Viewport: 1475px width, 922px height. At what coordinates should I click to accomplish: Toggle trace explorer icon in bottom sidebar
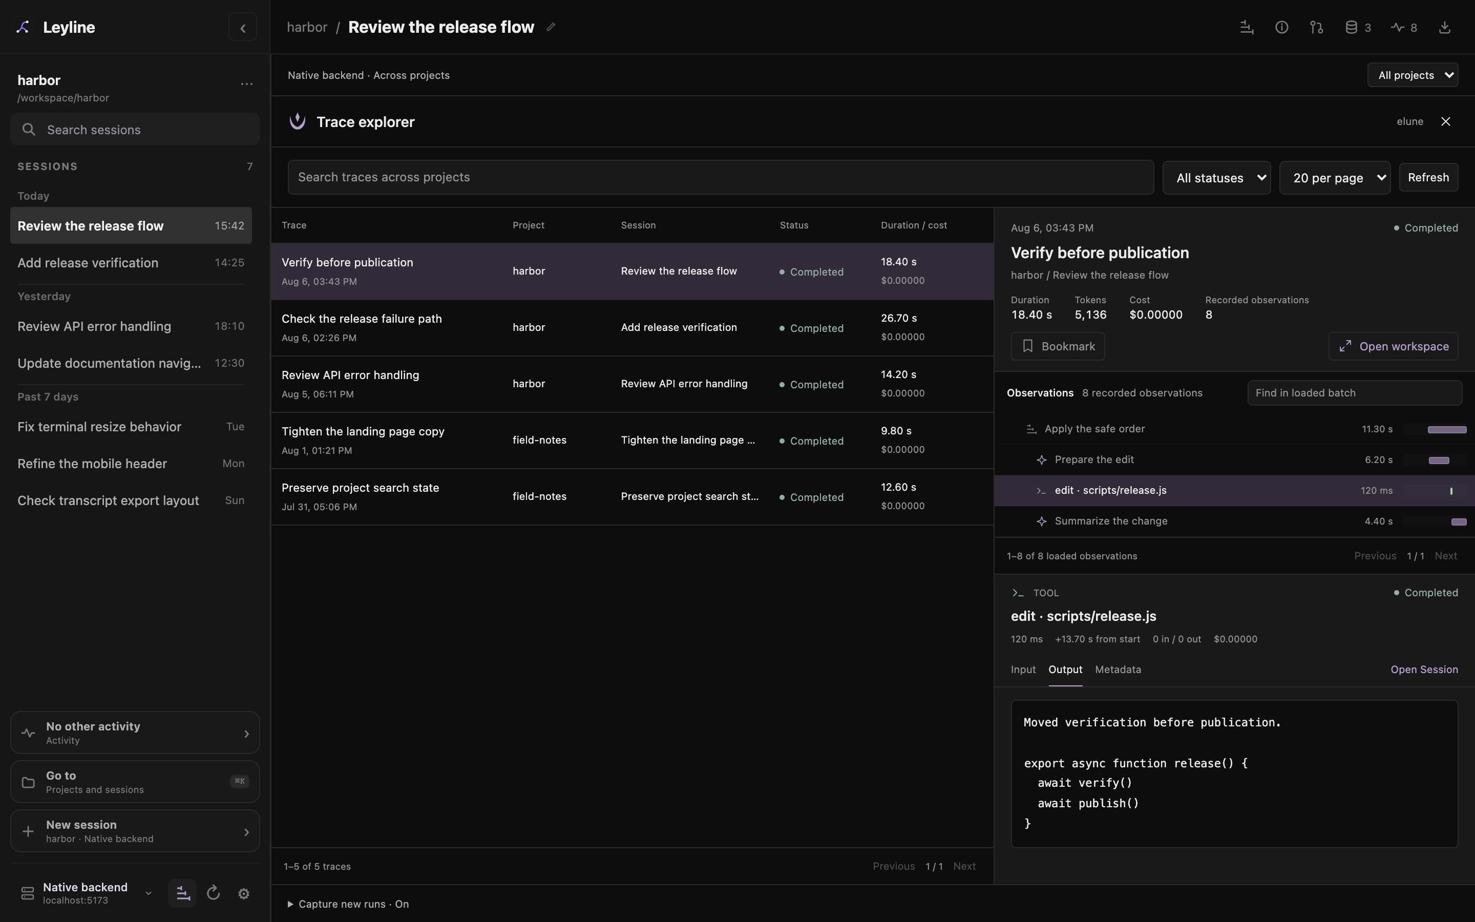pos(182,893)
